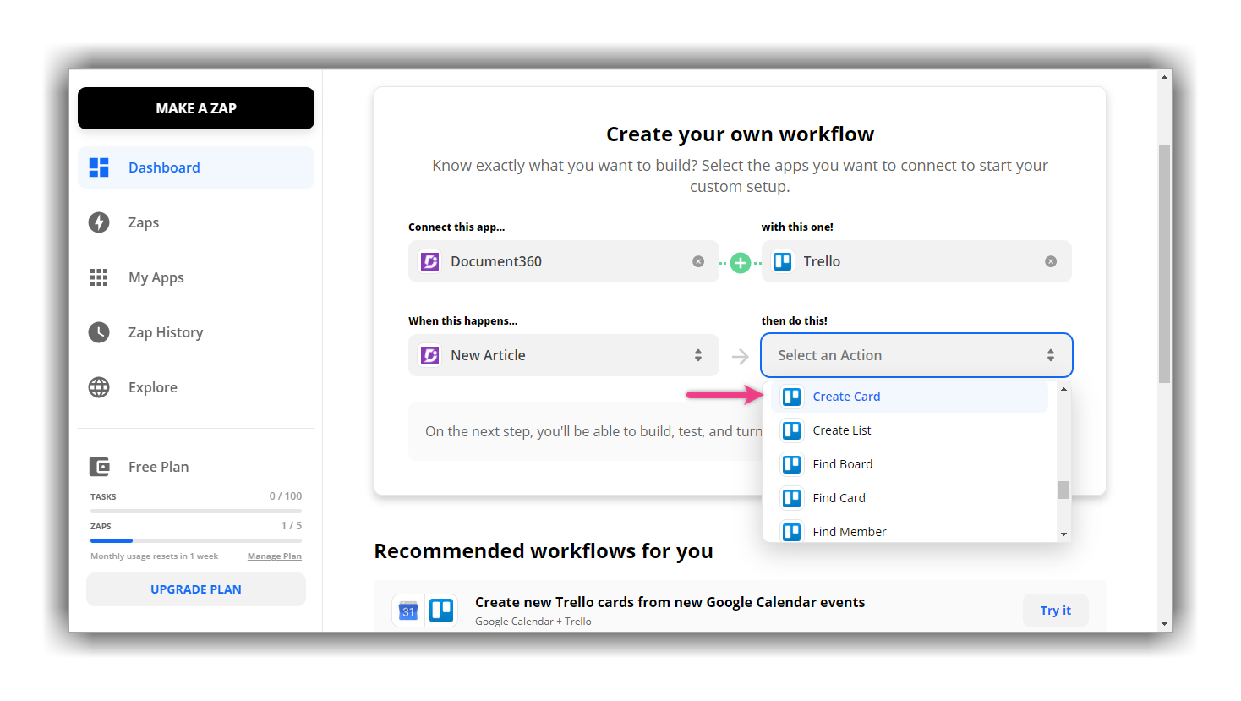The width and height of the screenshot is (1241, 701).
Task: Click the Trello app field
Action: 916,261
